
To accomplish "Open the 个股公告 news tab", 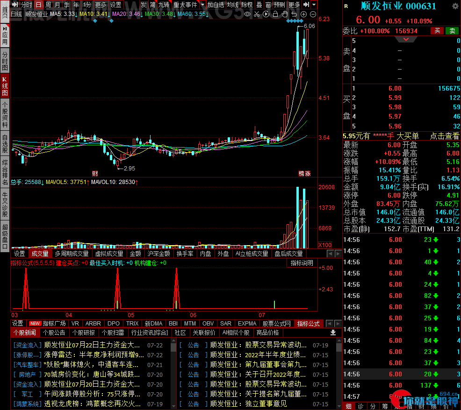I will 54,333.
